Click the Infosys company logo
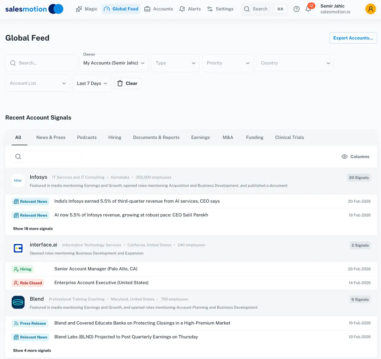This screenshot has width=381, height=359. pos(18,181)
